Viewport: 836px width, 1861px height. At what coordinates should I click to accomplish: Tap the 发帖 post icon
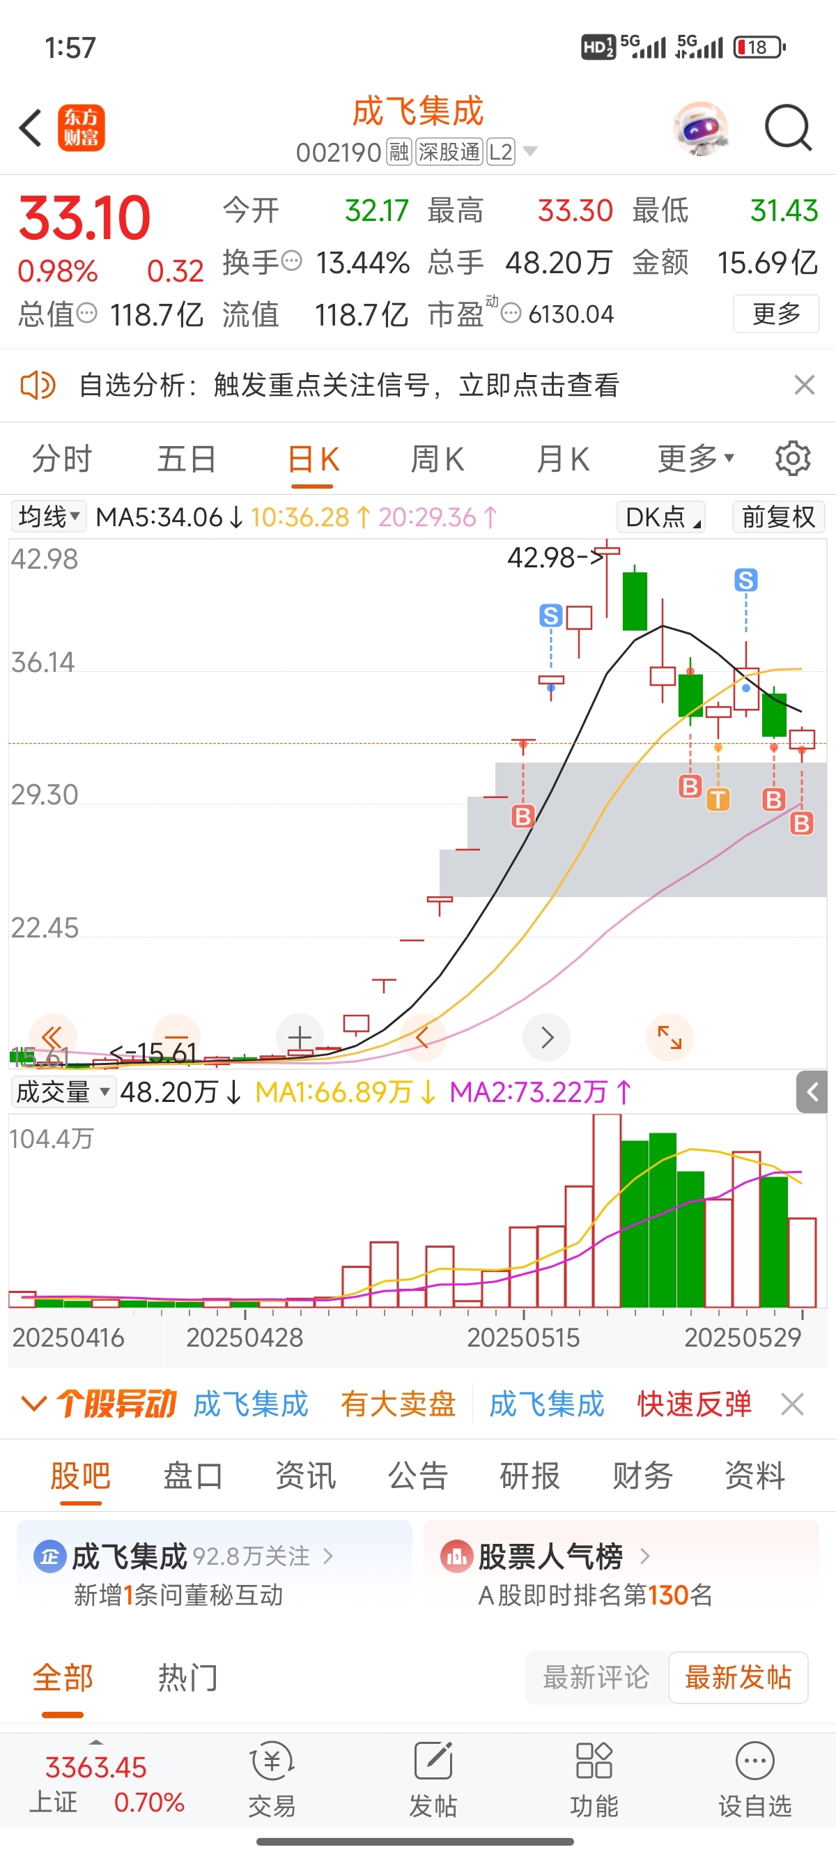[x=433, y=1780]
